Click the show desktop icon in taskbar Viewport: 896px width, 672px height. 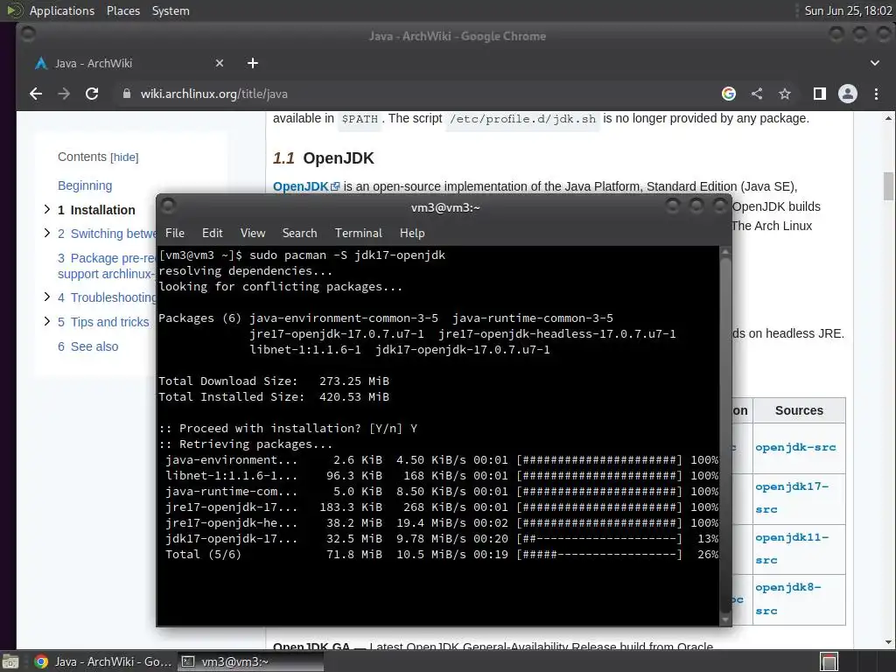tap(10, 661)
